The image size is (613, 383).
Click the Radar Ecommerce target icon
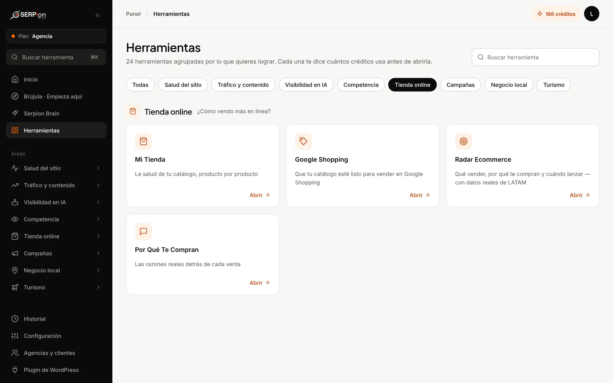click(x=463, y=141)
